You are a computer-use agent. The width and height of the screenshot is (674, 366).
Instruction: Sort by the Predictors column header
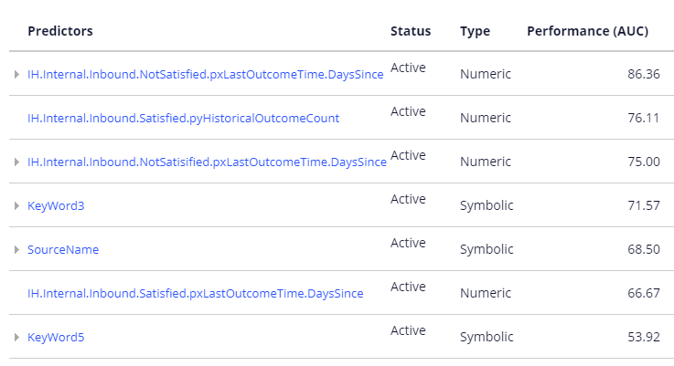60,31
